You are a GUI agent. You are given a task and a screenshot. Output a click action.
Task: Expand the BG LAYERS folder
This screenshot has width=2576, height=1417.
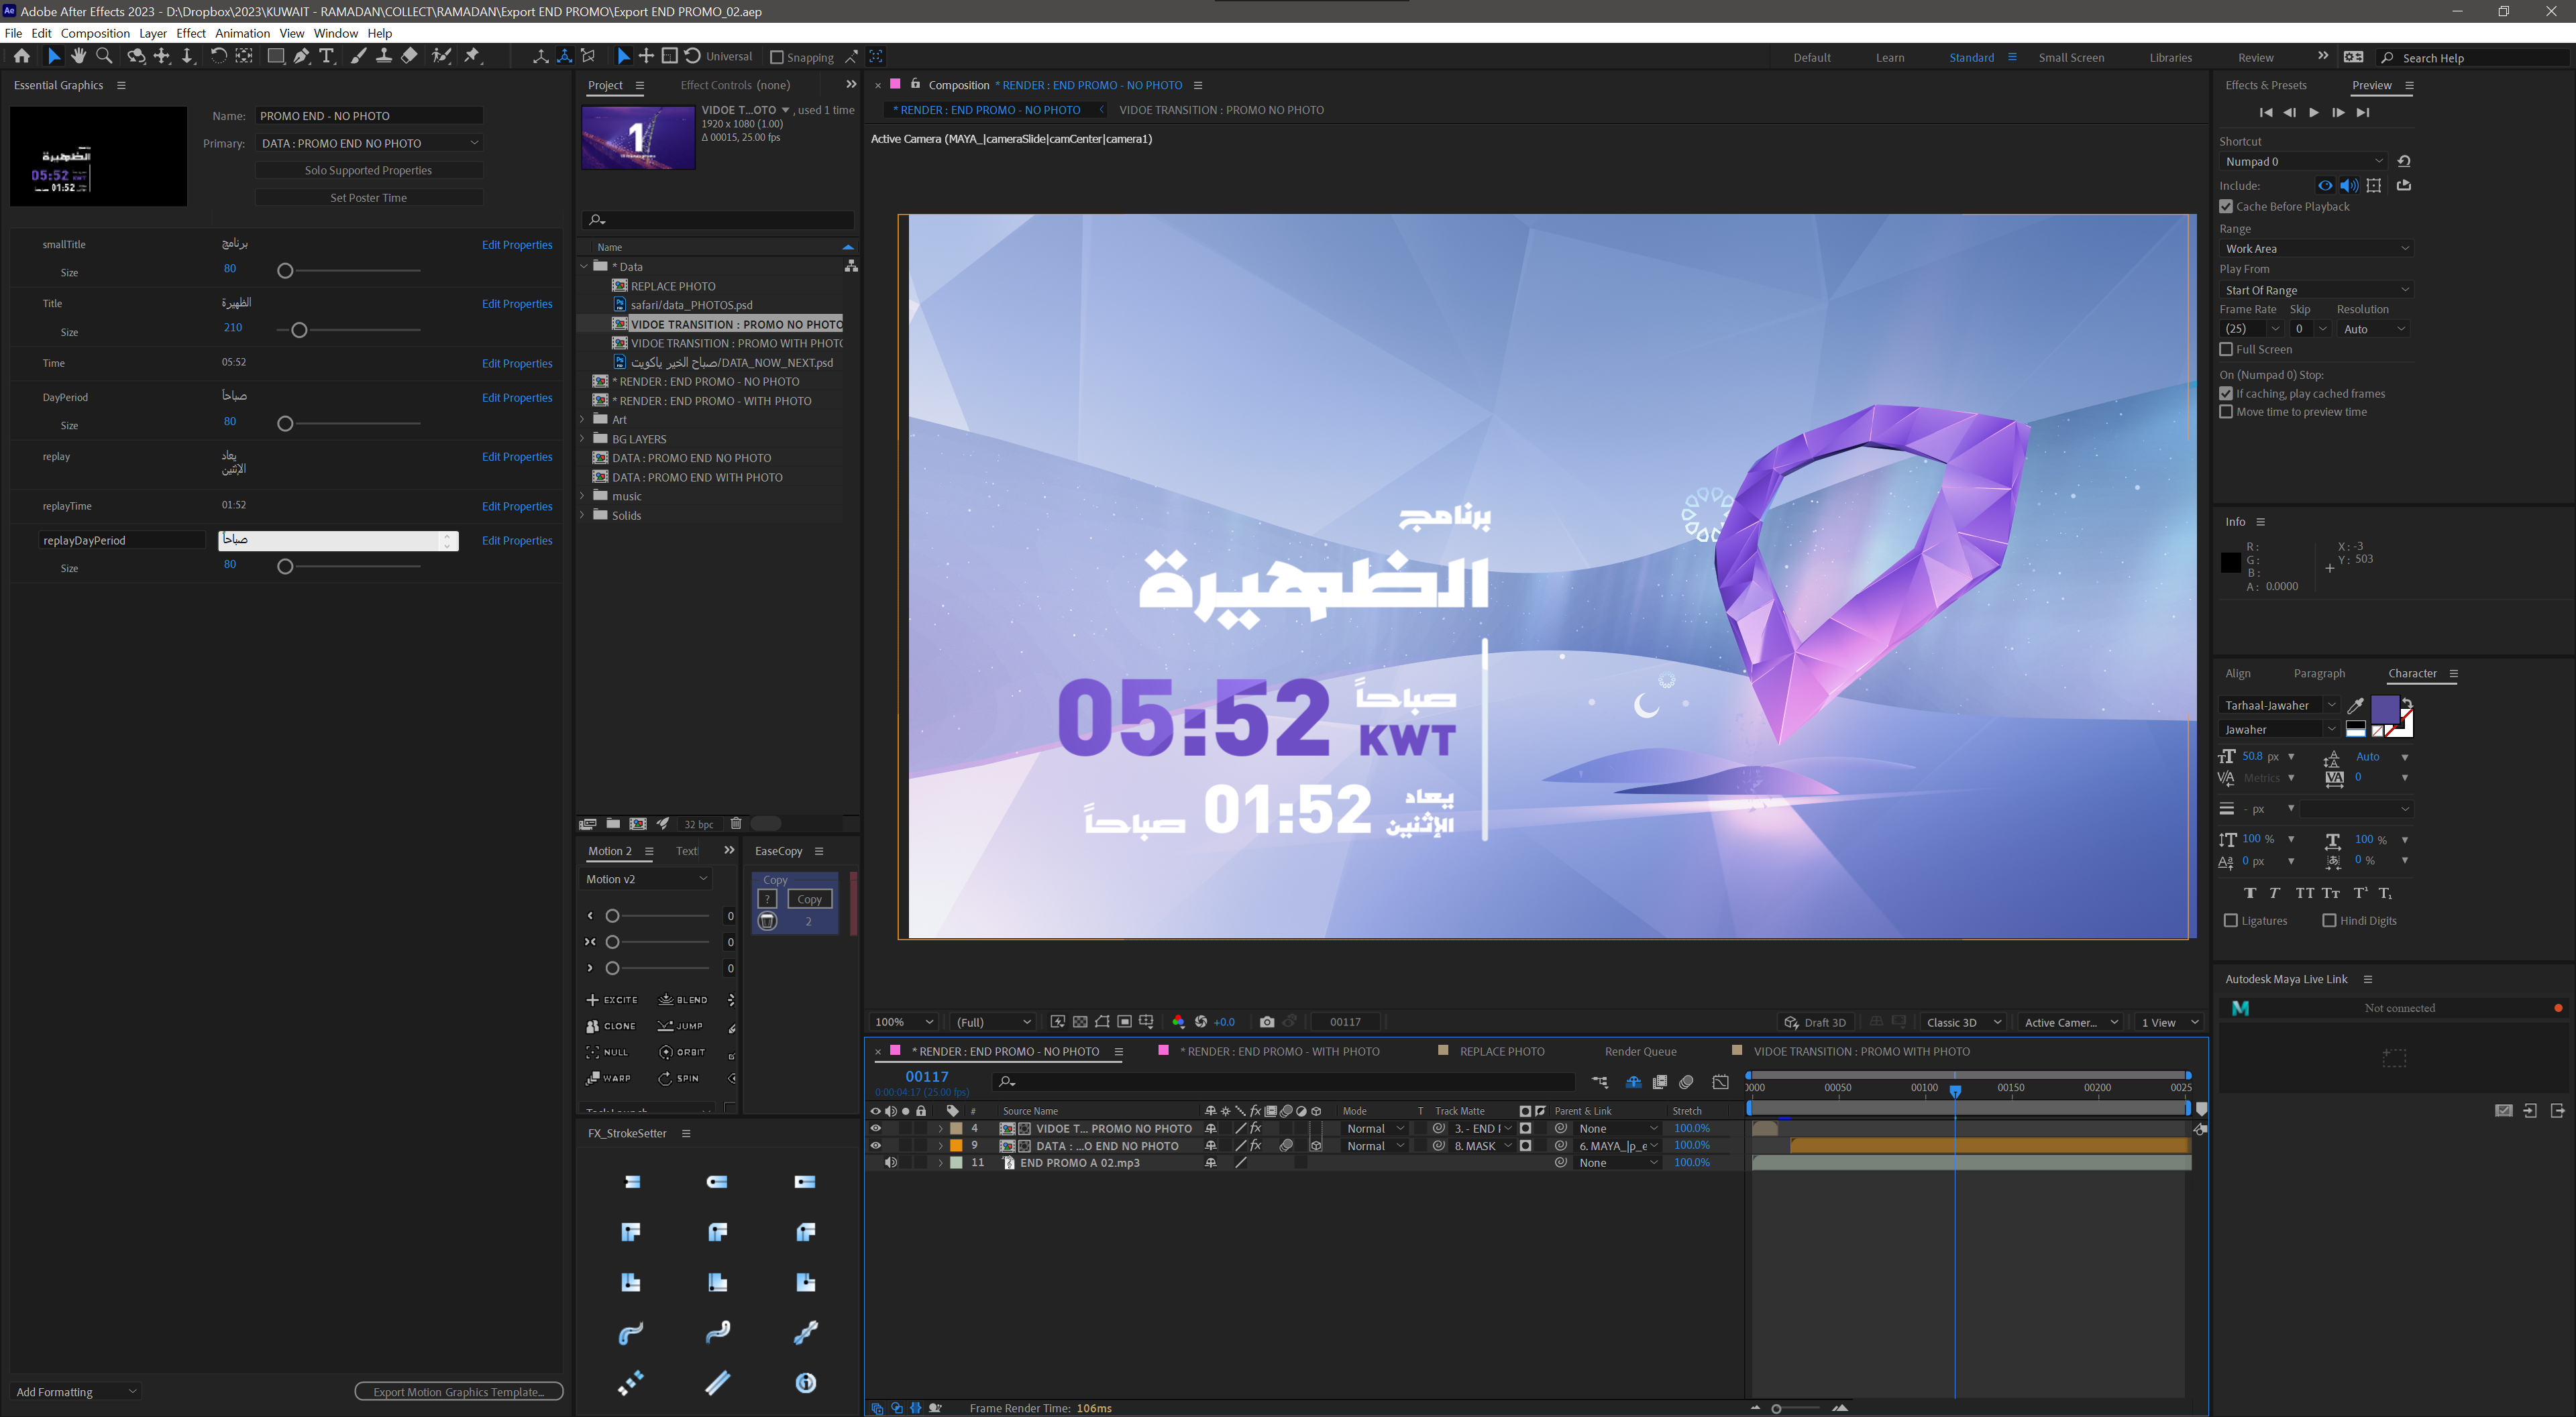click(583, 439)
